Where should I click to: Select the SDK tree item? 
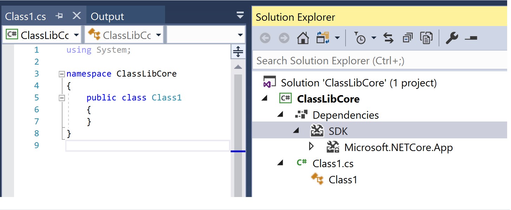pos(338,131)
